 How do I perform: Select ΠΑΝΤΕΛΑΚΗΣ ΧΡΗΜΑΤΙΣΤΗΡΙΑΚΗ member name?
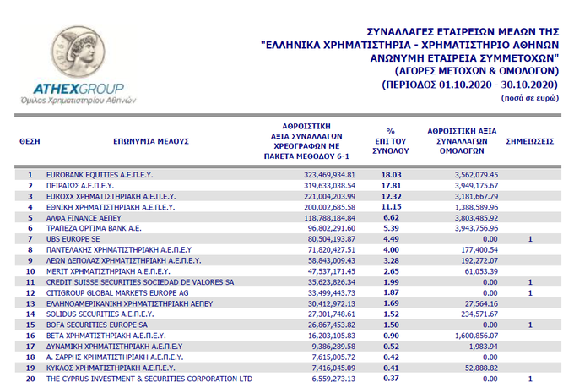pos(119,250)
